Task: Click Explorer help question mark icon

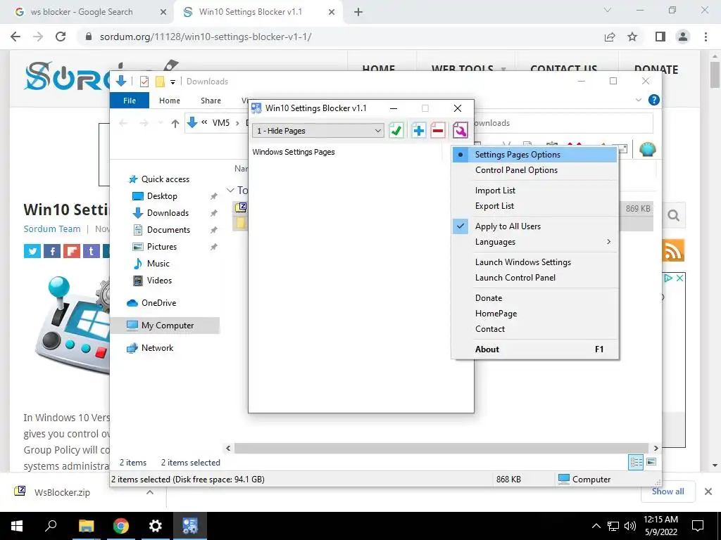Action: point(653,100)
